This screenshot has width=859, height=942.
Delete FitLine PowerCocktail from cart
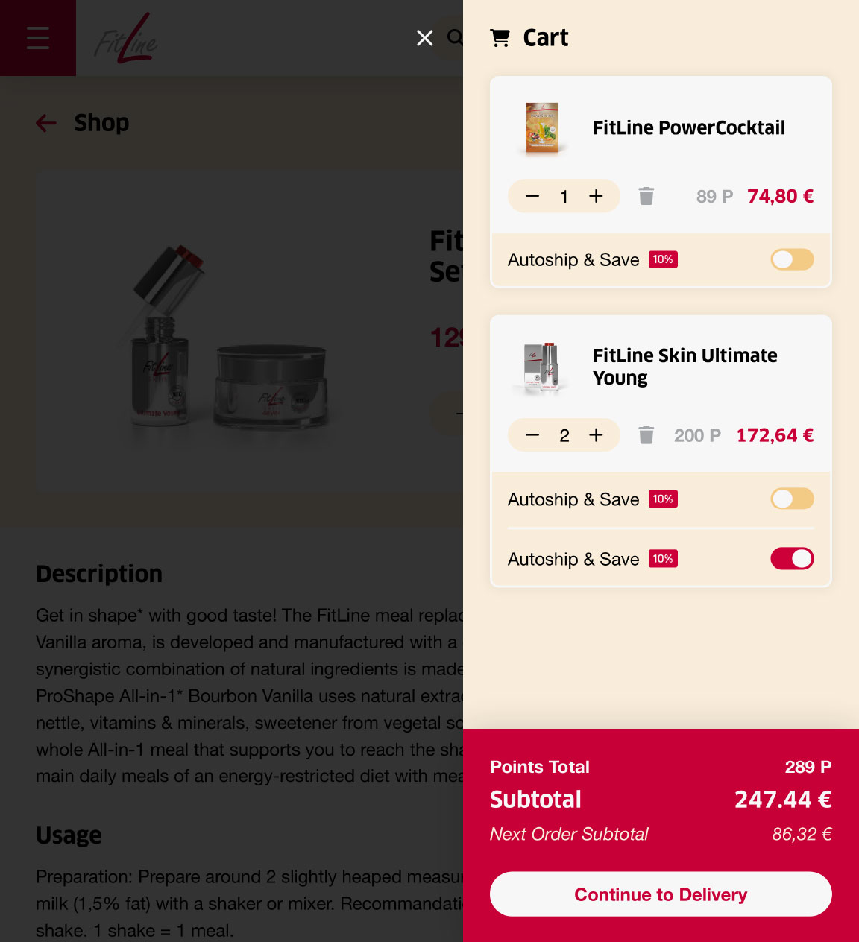(646, 196)
